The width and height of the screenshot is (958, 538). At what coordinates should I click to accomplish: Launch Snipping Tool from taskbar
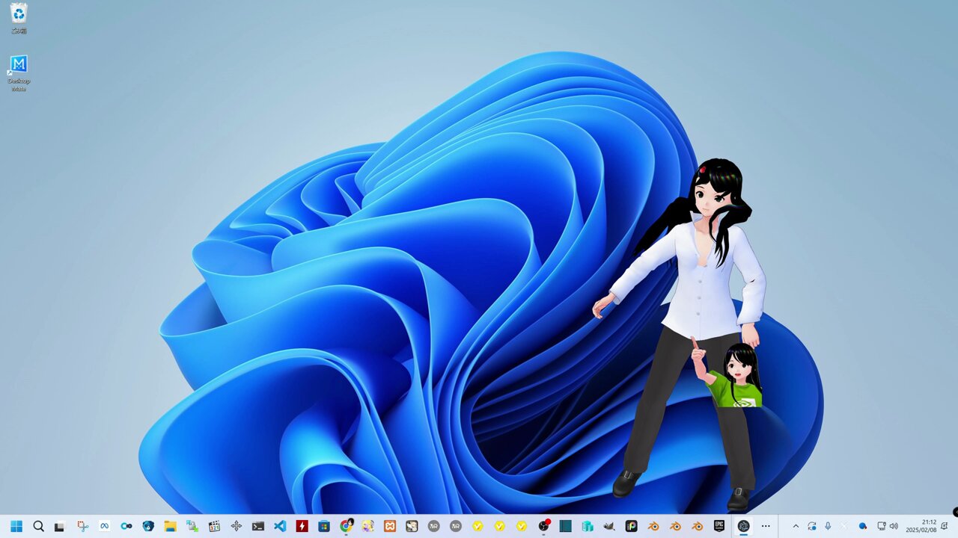(x=82, y=526)
